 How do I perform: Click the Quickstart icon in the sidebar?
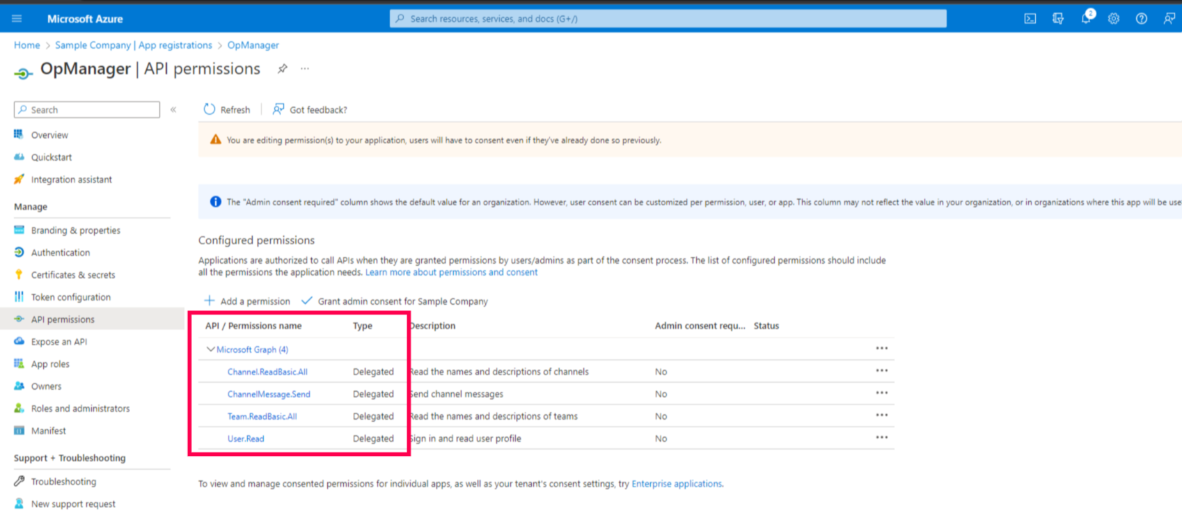tap(19, 157)
